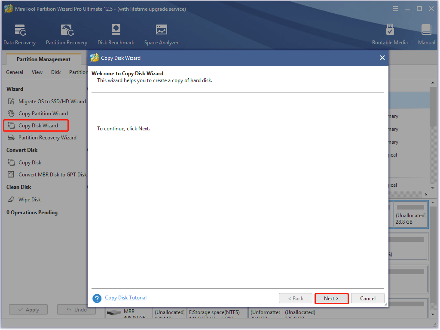Click the Partition Recovery Wizard icon

click(11, 137)
